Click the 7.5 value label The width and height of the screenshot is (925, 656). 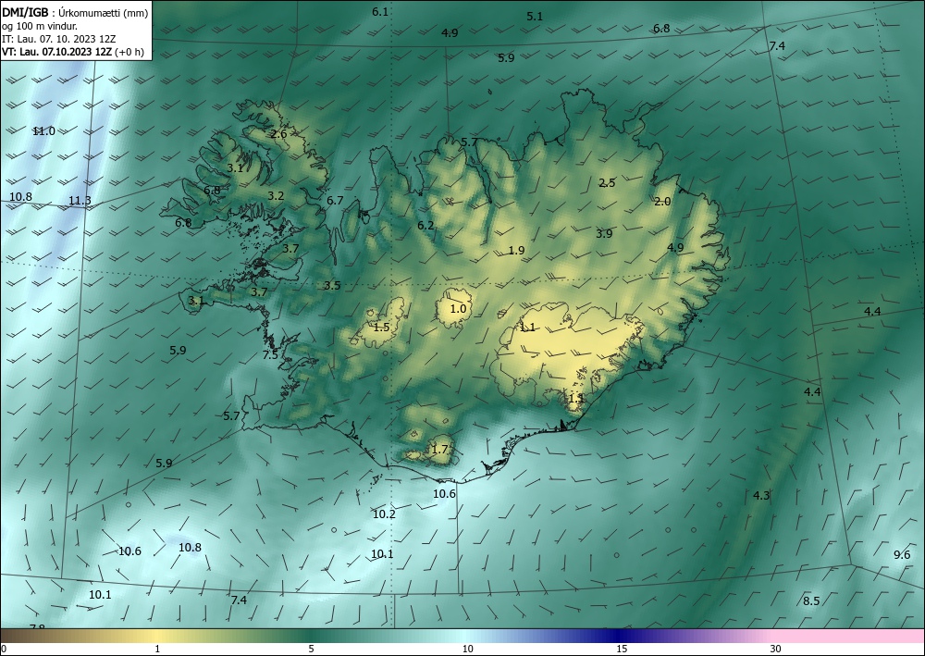(x=270, y=355)
